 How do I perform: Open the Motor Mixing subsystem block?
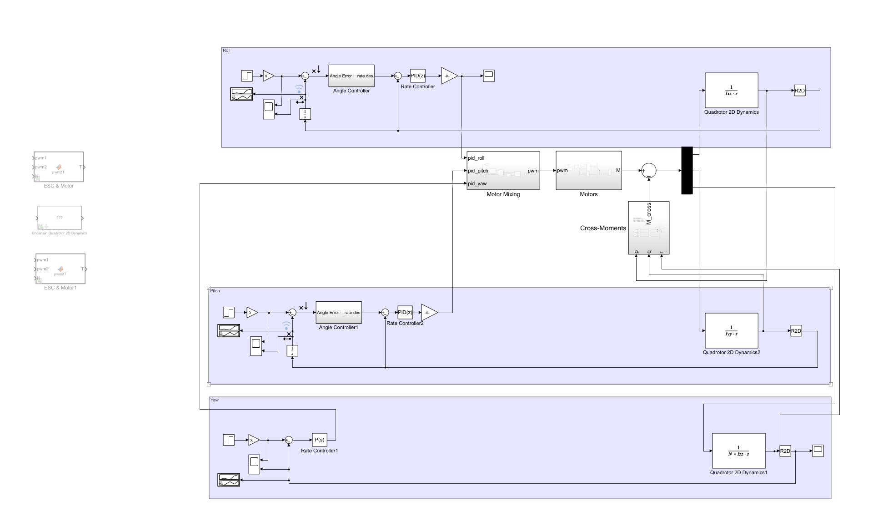(503, 171)
